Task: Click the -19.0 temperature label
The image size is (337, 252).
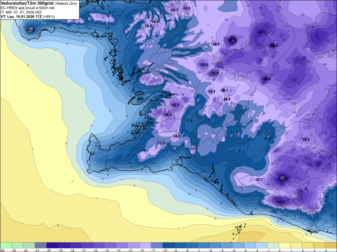Action: point(280,202)
